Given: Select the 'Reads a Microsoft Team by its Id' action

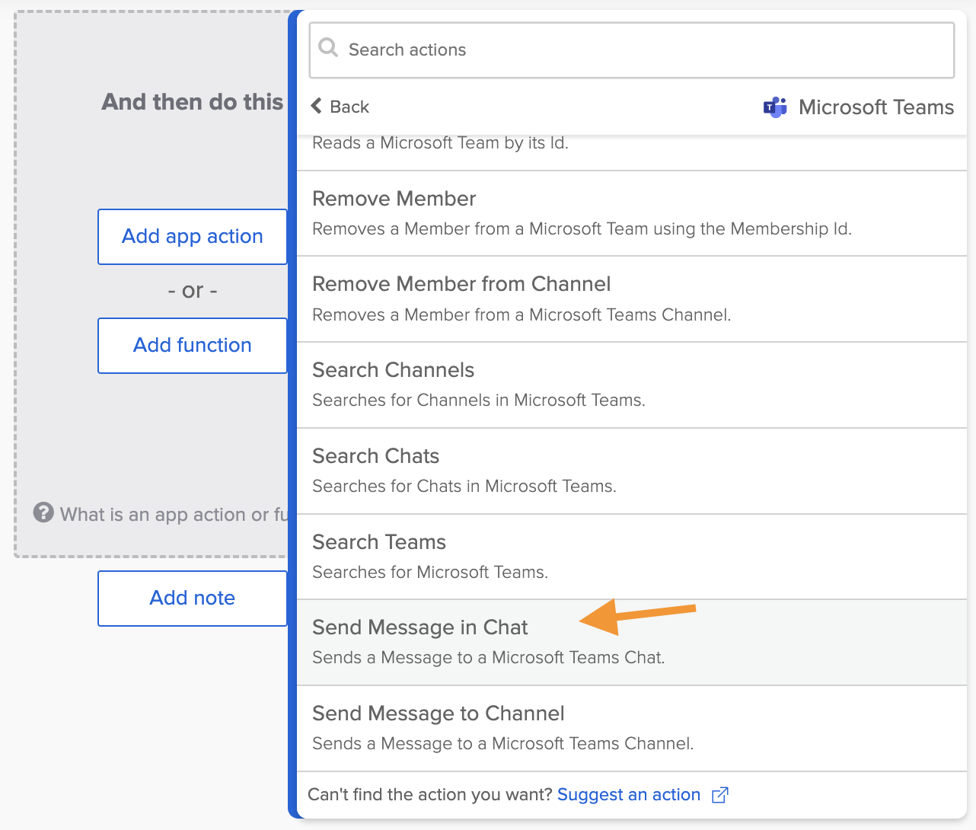Looking at the screenshot, I should (630, 148).
